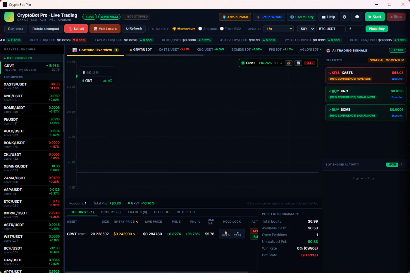Click CryptoBot Pro title bar app icon
410x273 pixels.
5,4
